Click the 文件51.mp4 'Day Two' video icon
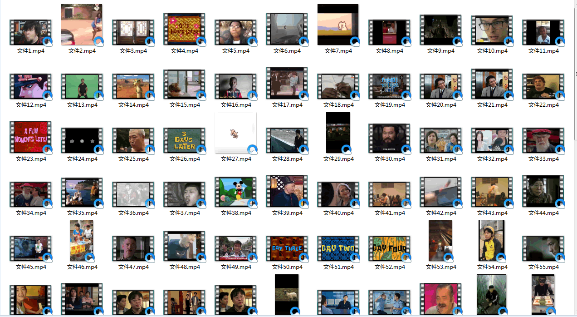577x317 pixels. 338,248
